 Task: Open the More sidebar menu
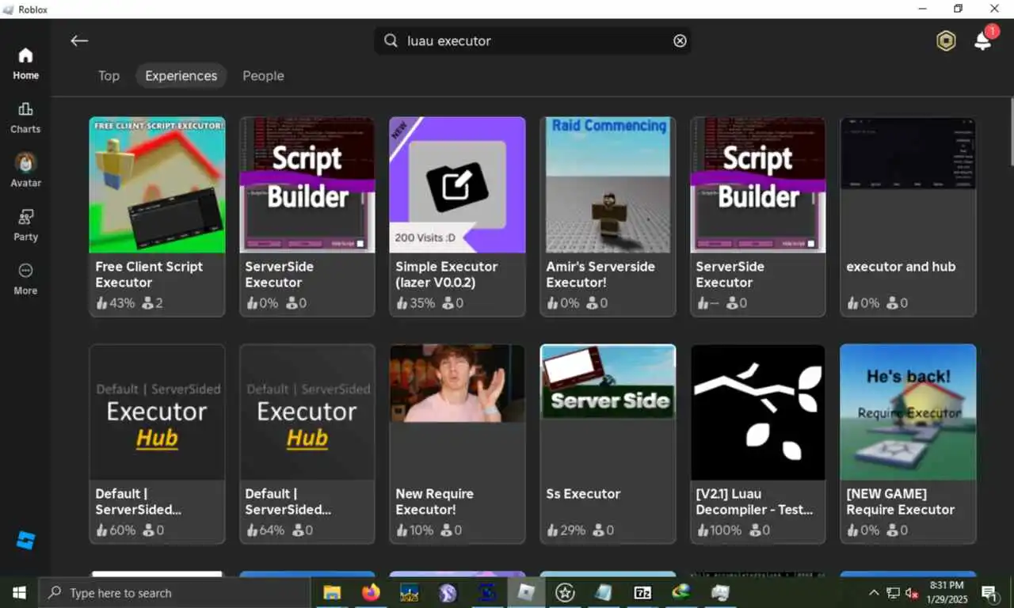pos(25,279)
